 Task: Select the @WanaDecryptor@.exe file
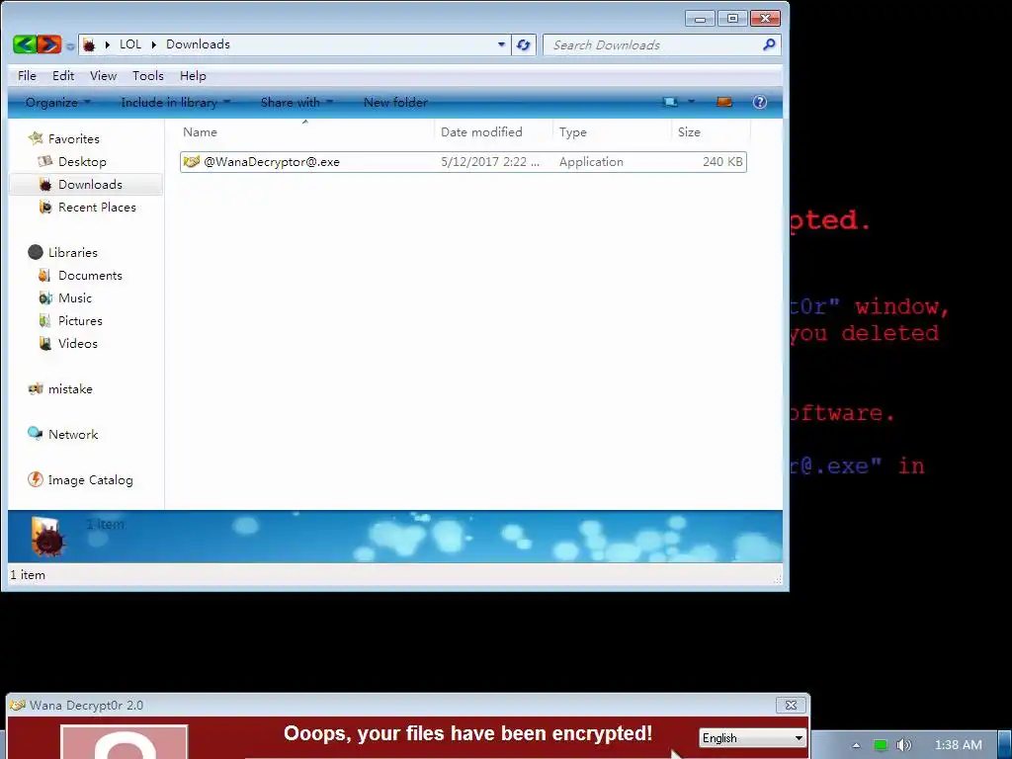pos(463,162)
